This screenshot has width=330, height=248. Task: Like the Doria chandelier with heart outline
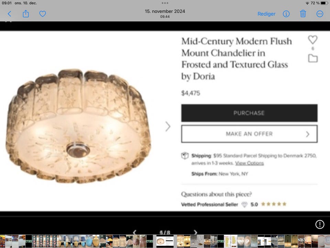(x=312, y=40)
